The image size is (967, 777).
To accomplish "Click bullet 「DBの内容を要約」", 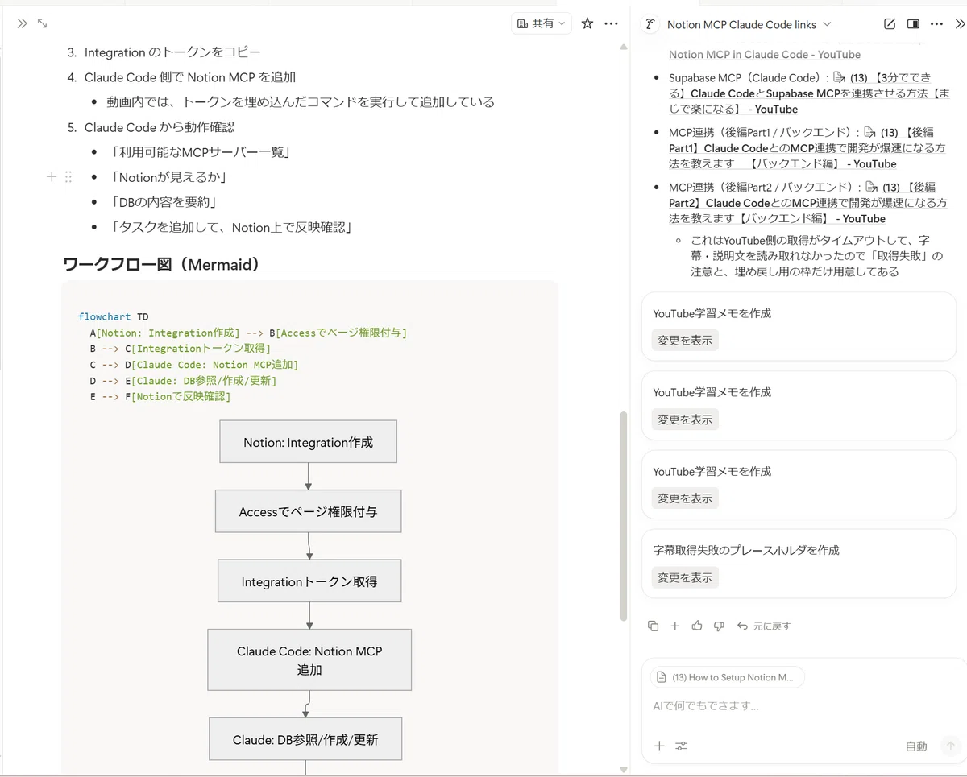I will (x=166, y=202).
